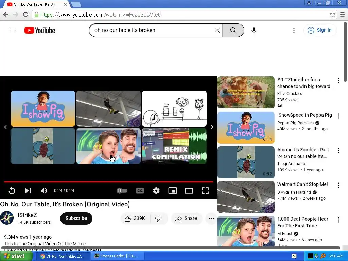Replay the video with the replay icon
The image size is (348, 261).
tap(12, 191)
